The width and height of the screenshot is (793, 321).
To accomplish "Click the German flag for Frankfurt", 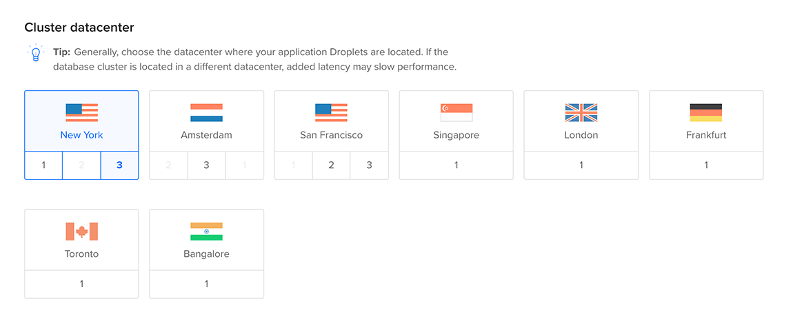I will [706, 113].
